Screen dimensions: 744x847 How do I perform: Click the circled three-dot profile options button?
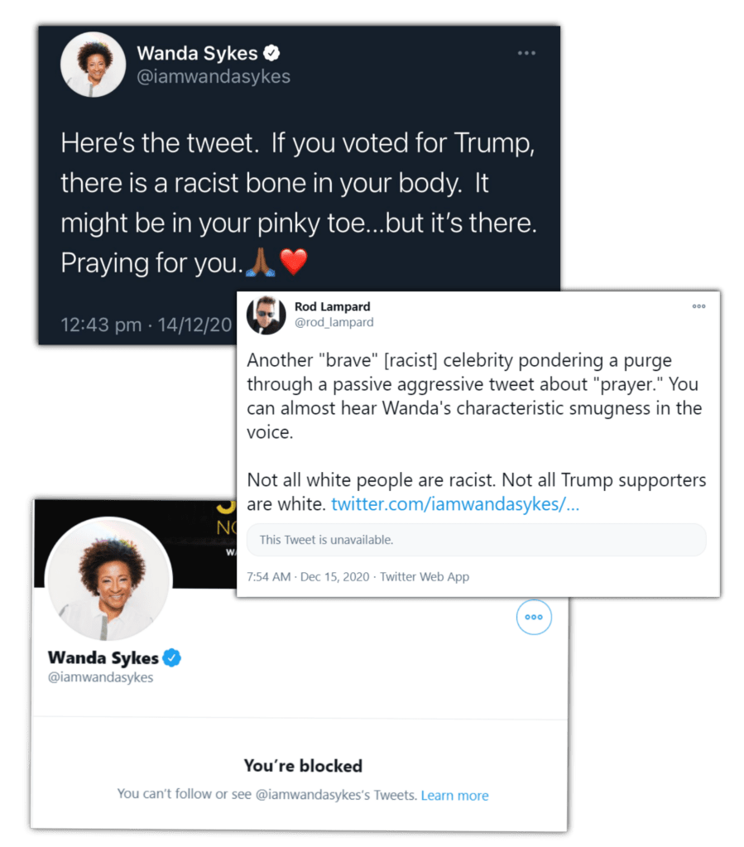point(534,617)
